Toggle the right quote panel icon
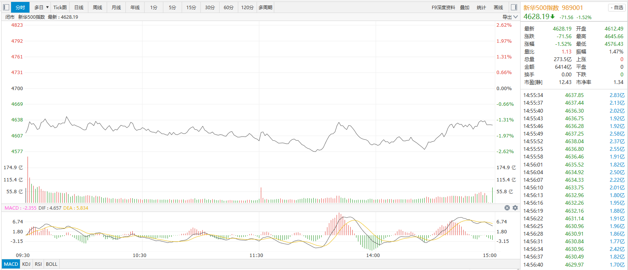Screen dimensions: 628x270 click(514, 7)
